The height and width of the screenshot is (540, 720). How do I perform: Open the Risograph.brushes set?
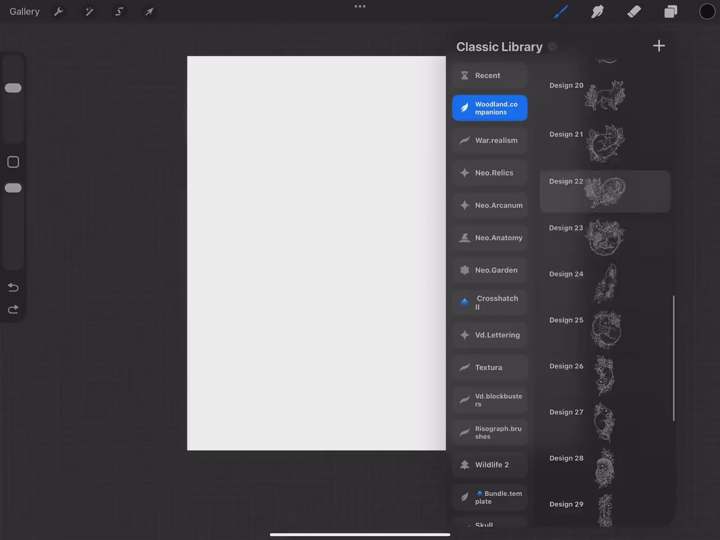(490, 433)
